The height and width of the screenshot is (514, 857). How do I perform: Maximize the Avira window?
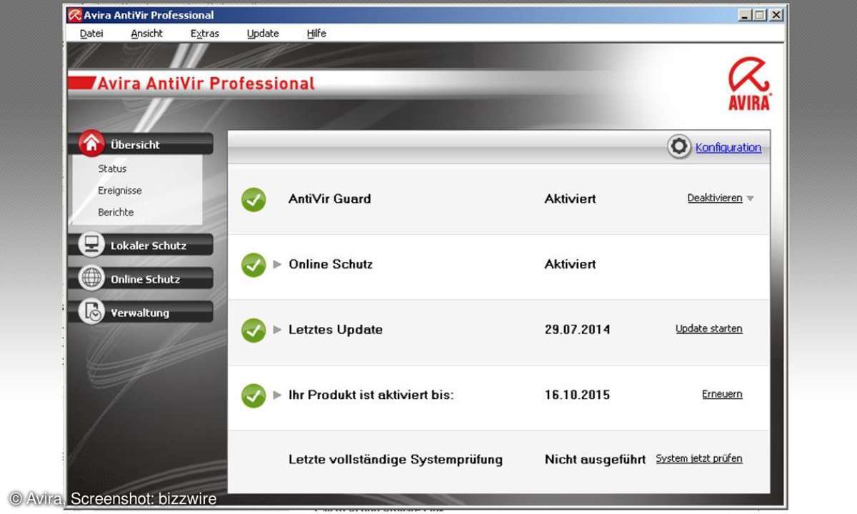click(x=760, y=15)
